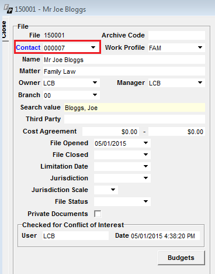Click the Archive Code input field
The height and width of the screenshot is (274, 215).
[x=176, y=35]
